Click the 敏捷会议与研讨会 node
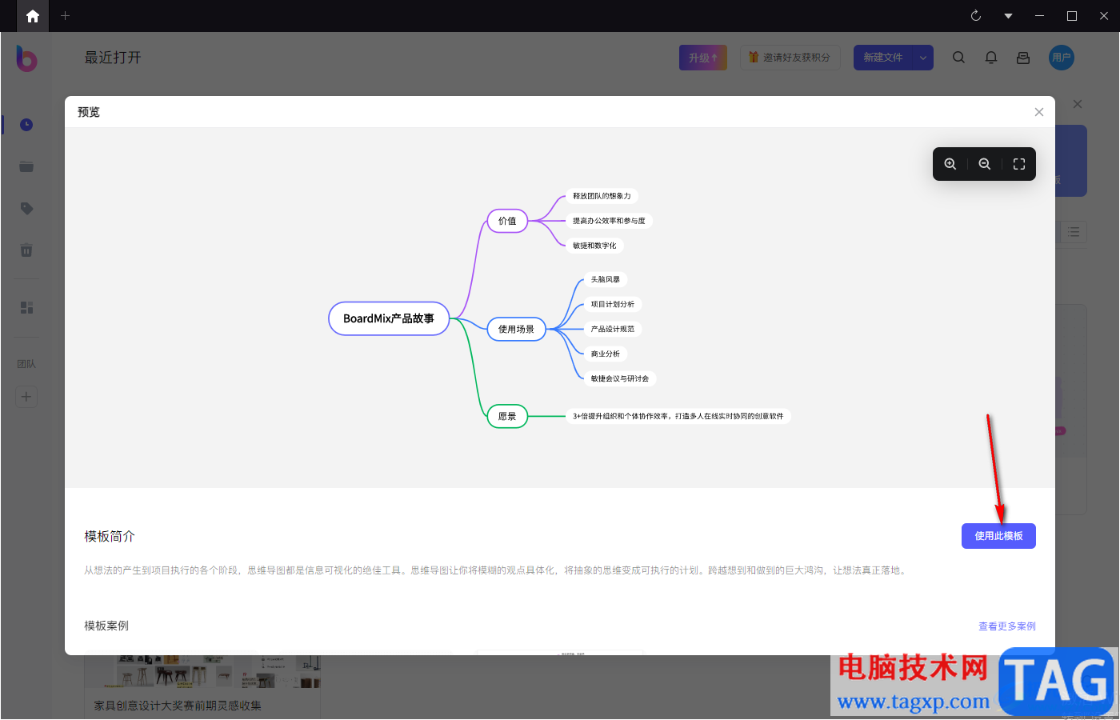This screenshot has height=720, width=1120. pyautogui.click(x=620, y=378)
